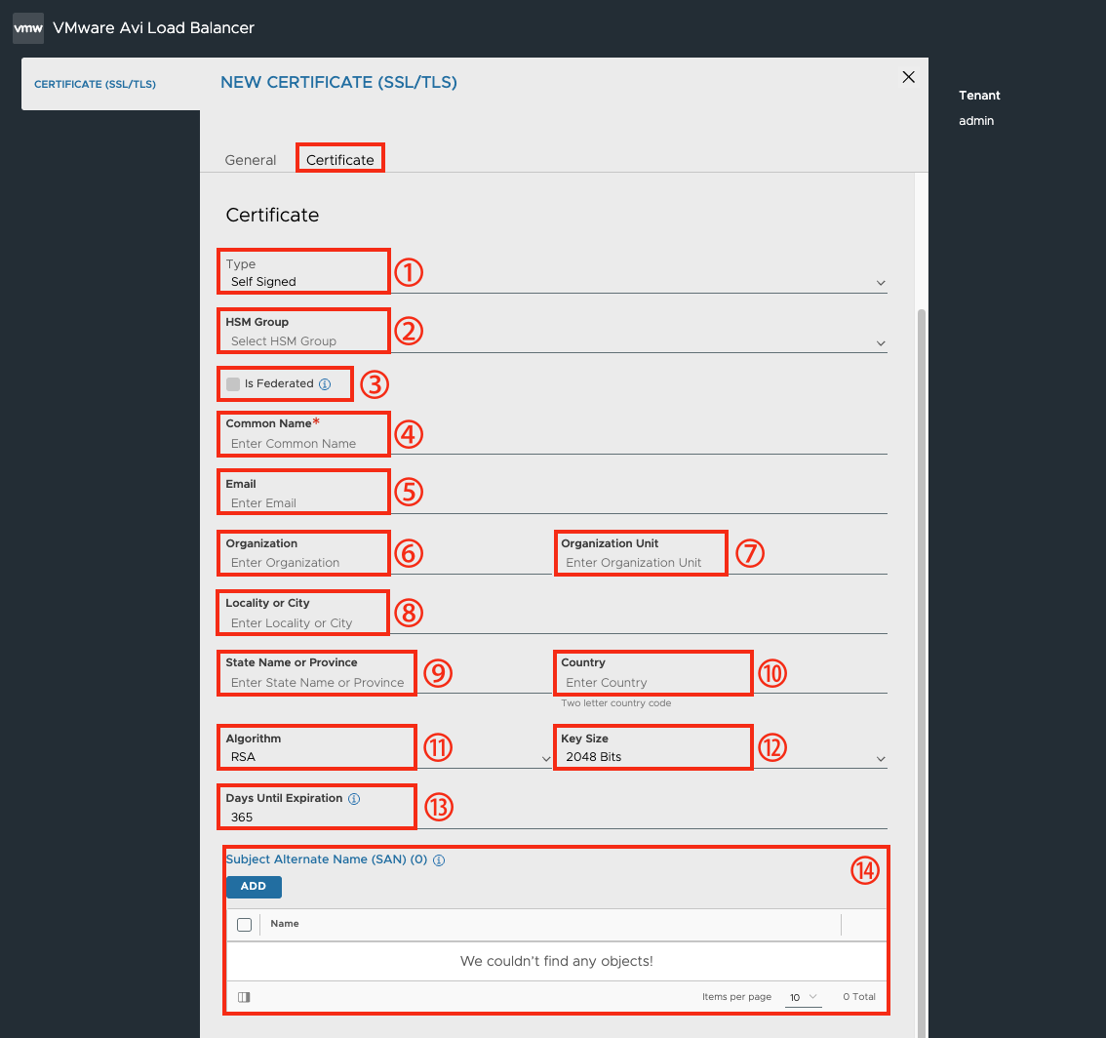Screen dimensions: 1106x1038
Task: Click 'Subject Alternate Name (SAN) (0)' heading
Action: (x=327, y=859)
